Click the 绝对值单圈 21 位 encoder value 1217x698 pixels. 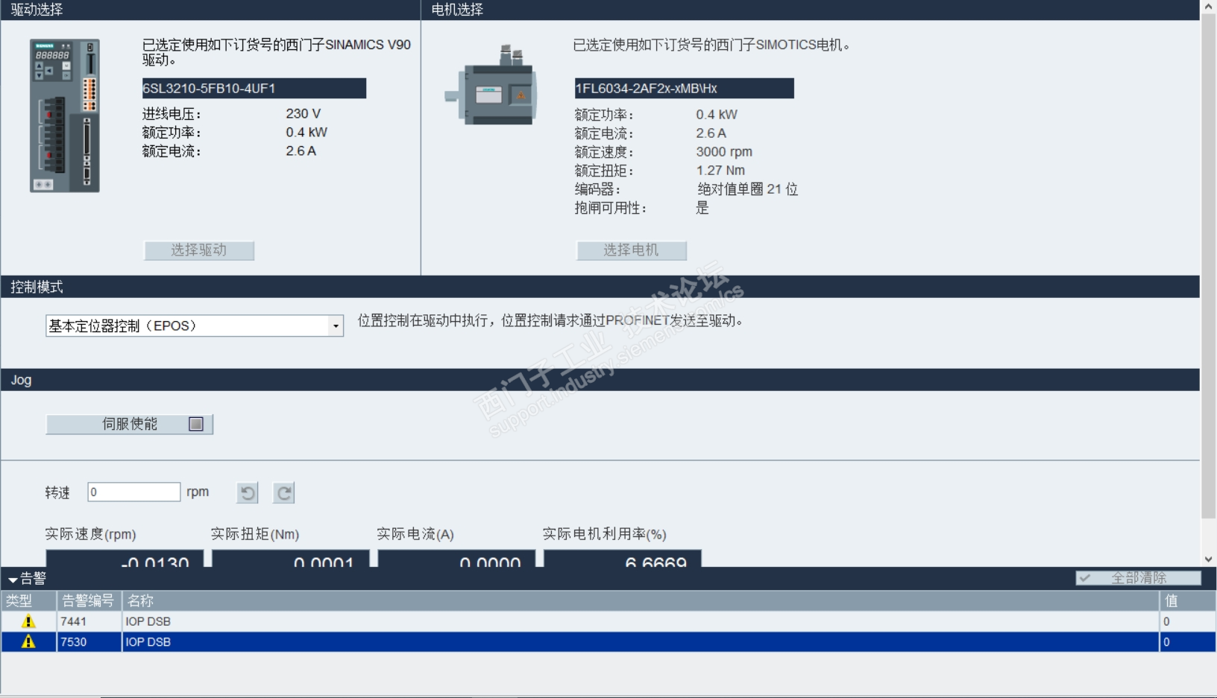tap(748, 189)
